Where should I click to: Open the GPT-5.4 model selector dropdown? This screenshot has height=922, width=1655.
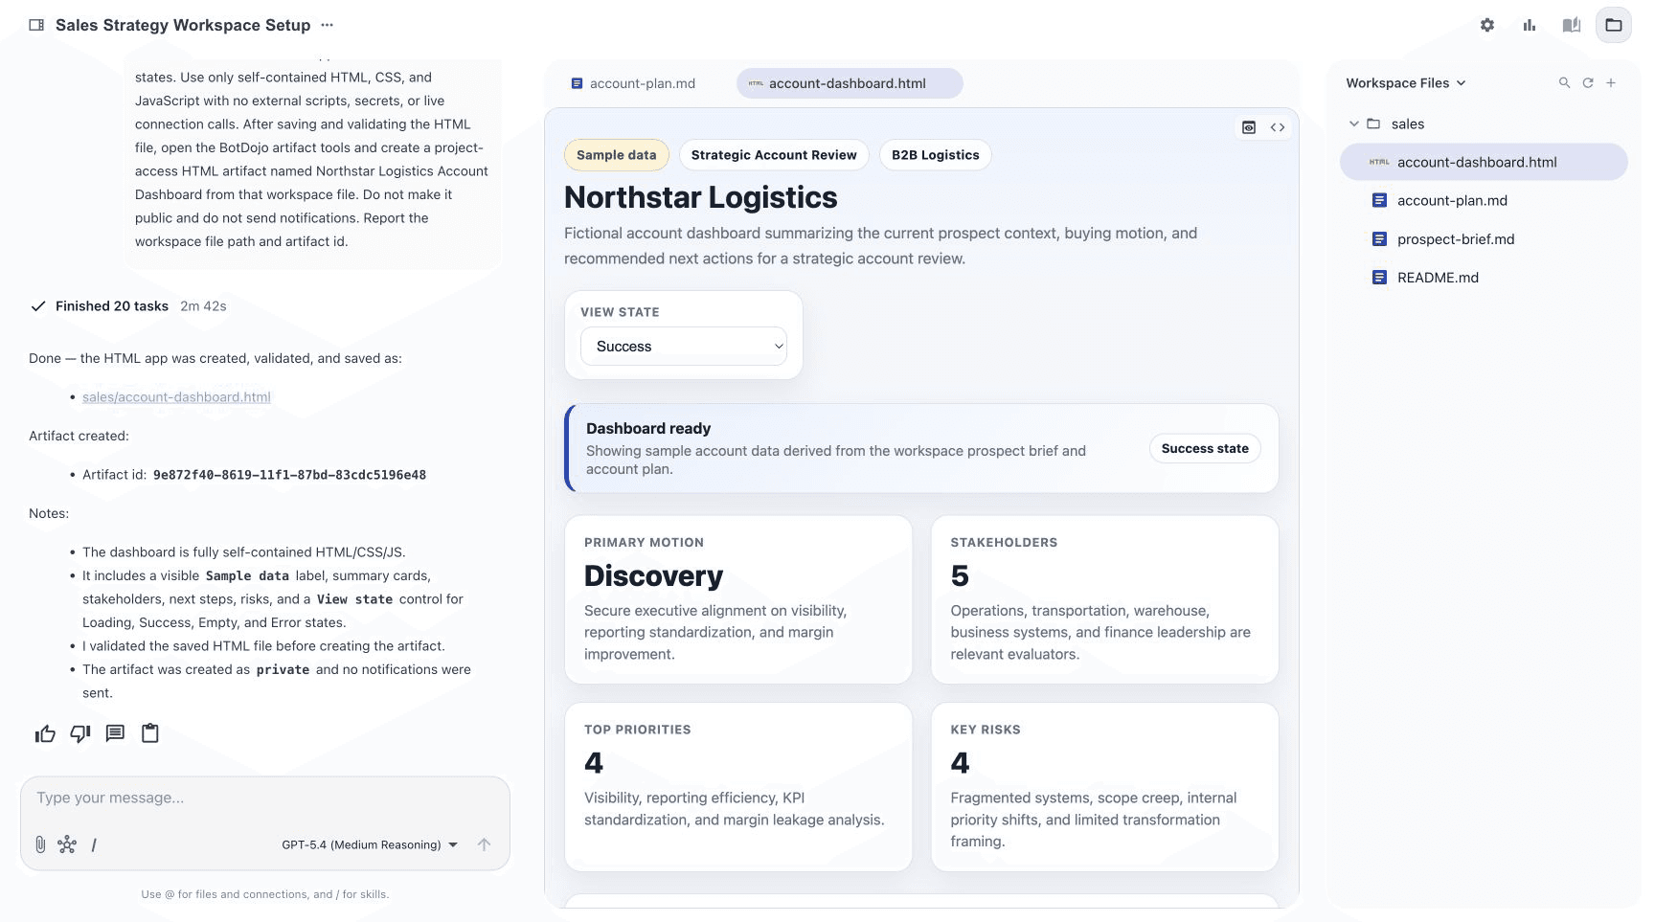(x=370, y=844)
